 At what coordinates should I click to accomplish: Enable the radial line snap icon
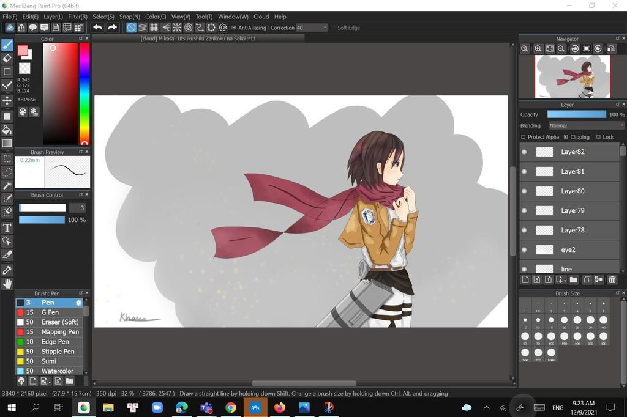click(177, 28)
